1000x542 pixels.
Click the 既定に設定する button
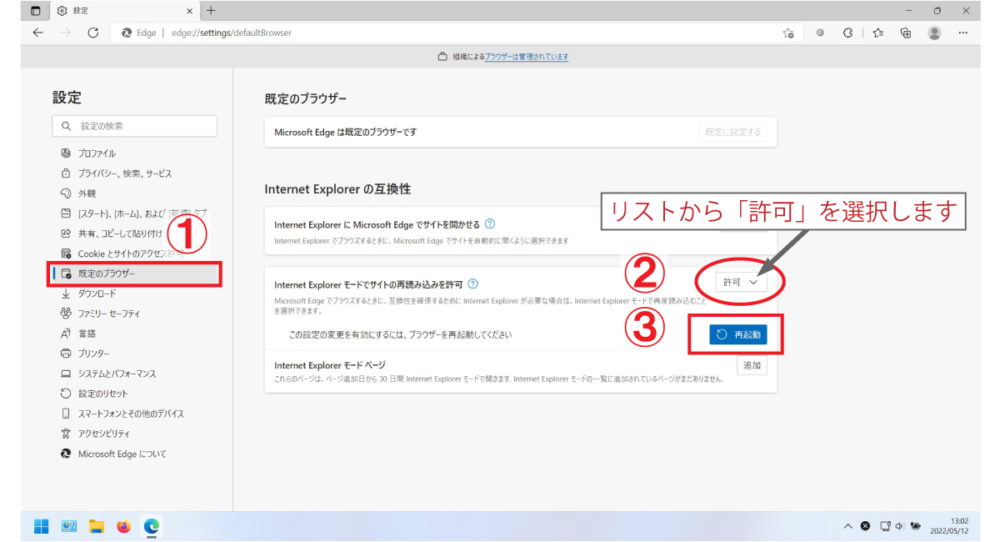pyautogui.click(x=732, y=132)
